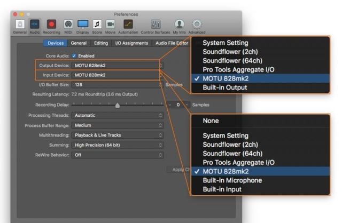This screenshot has height=223, width=342.
Task: Switch to the Editing tab
Action: click(101, 43)
